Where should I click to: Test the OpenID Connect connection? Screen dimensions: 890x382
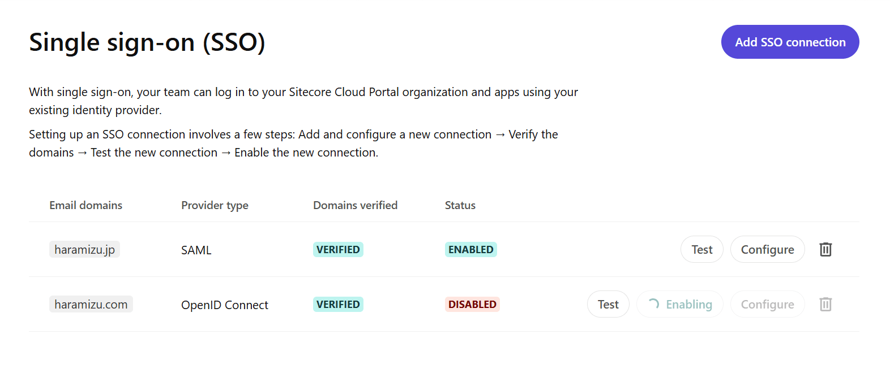[608, 304]
